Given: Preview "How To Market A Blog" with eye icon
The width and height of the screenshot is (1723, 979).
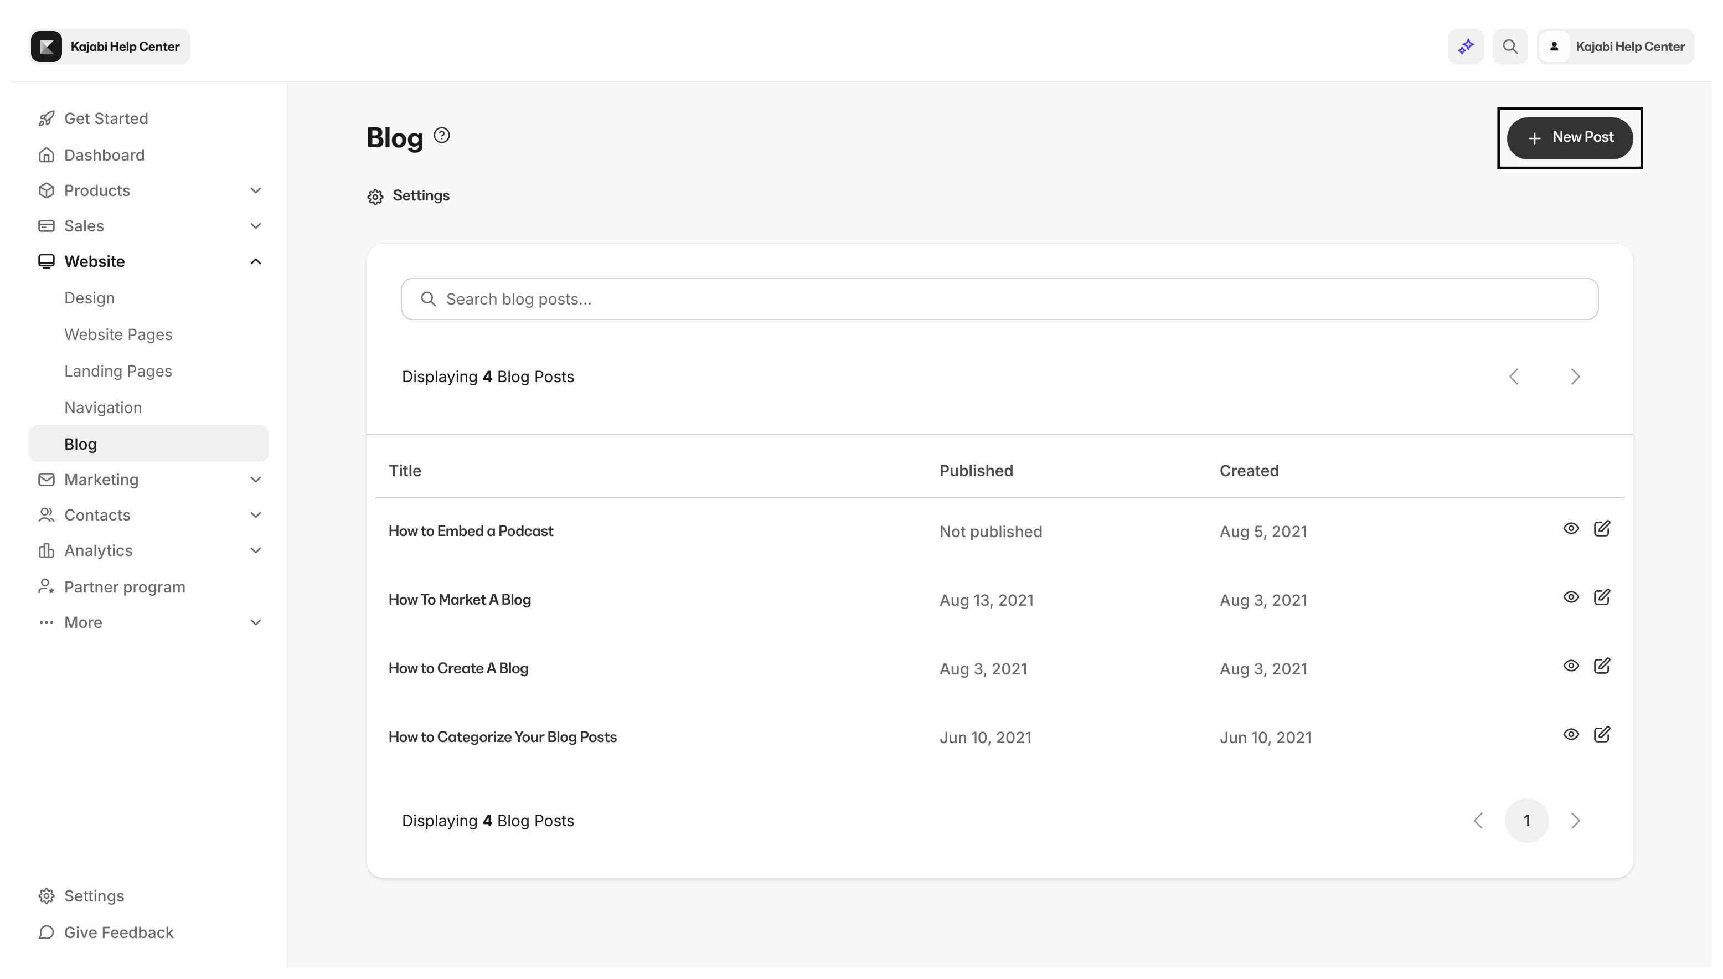Looking at the screenshot, I should coord(1571,597).
